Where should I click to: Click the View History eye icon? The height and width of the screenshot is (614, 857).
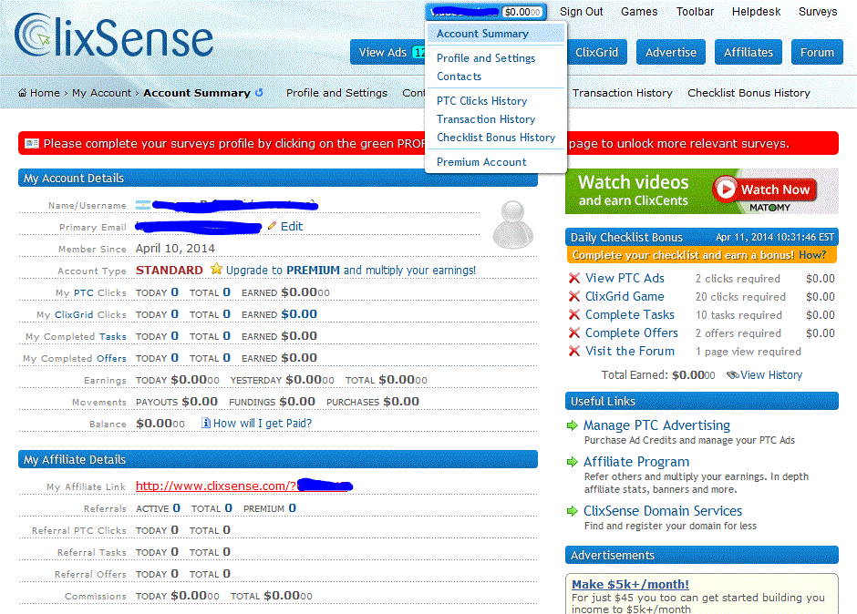tap(732, 374)
